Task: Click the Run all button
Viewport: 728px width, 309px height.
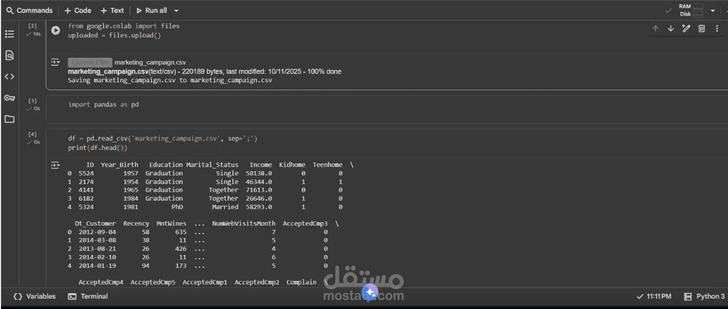Action: coord(151,10)
